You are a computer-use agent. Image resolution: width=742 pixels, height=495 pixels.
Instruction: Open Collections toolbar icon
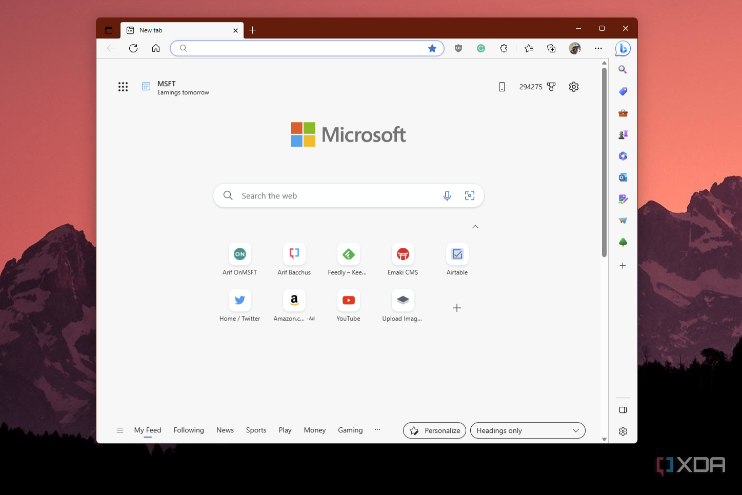pyautogui.click(x=551, y=48)
